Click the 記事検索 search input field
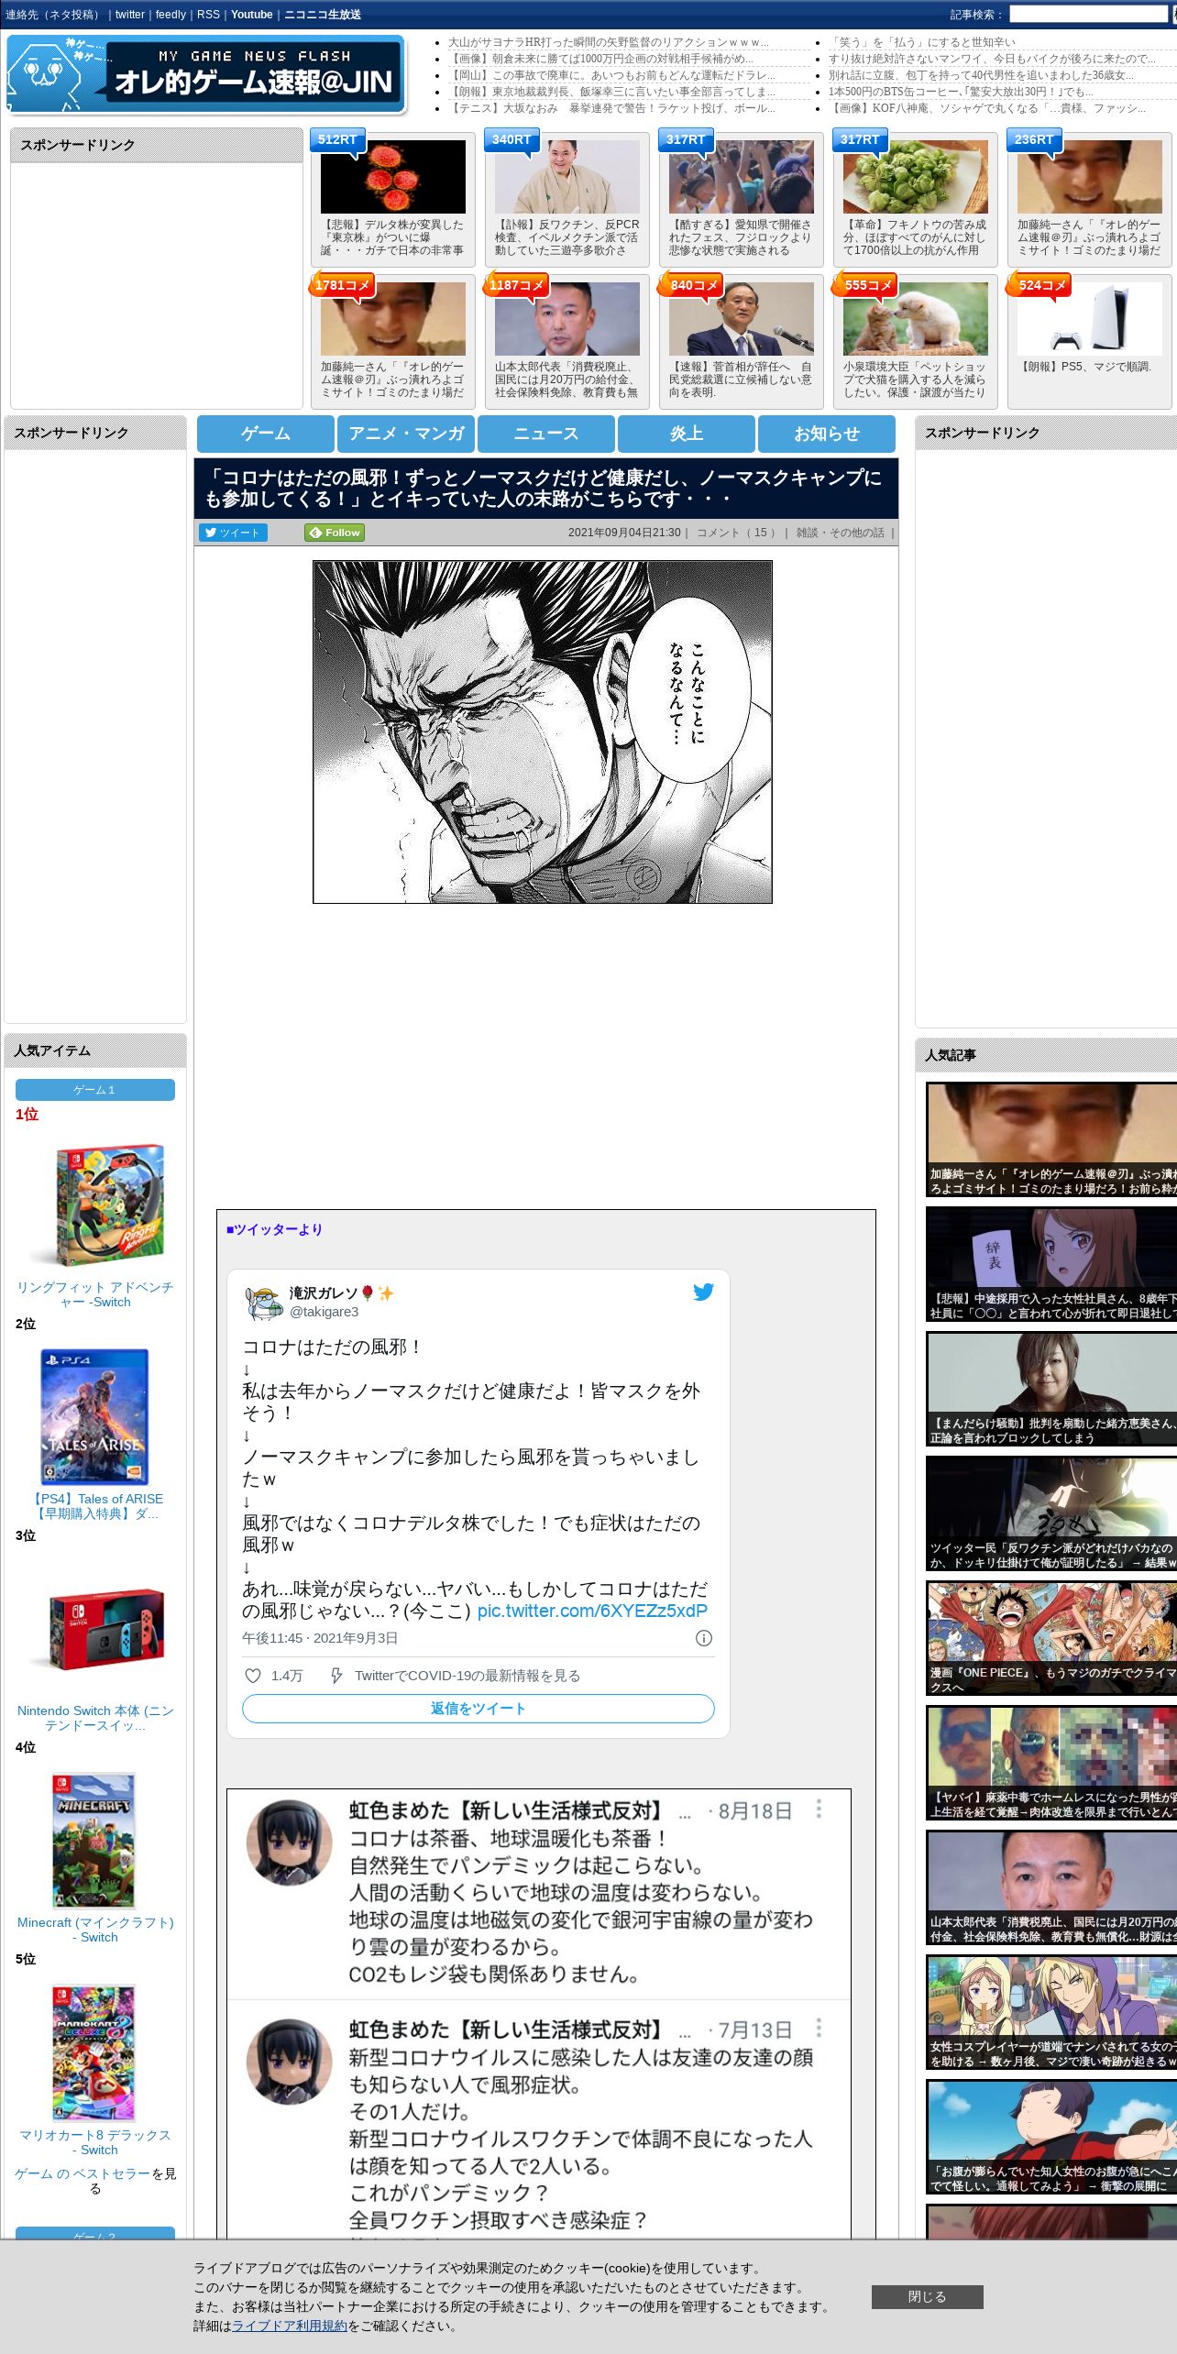The image size is (1177, 2354). coord(1088,15)
